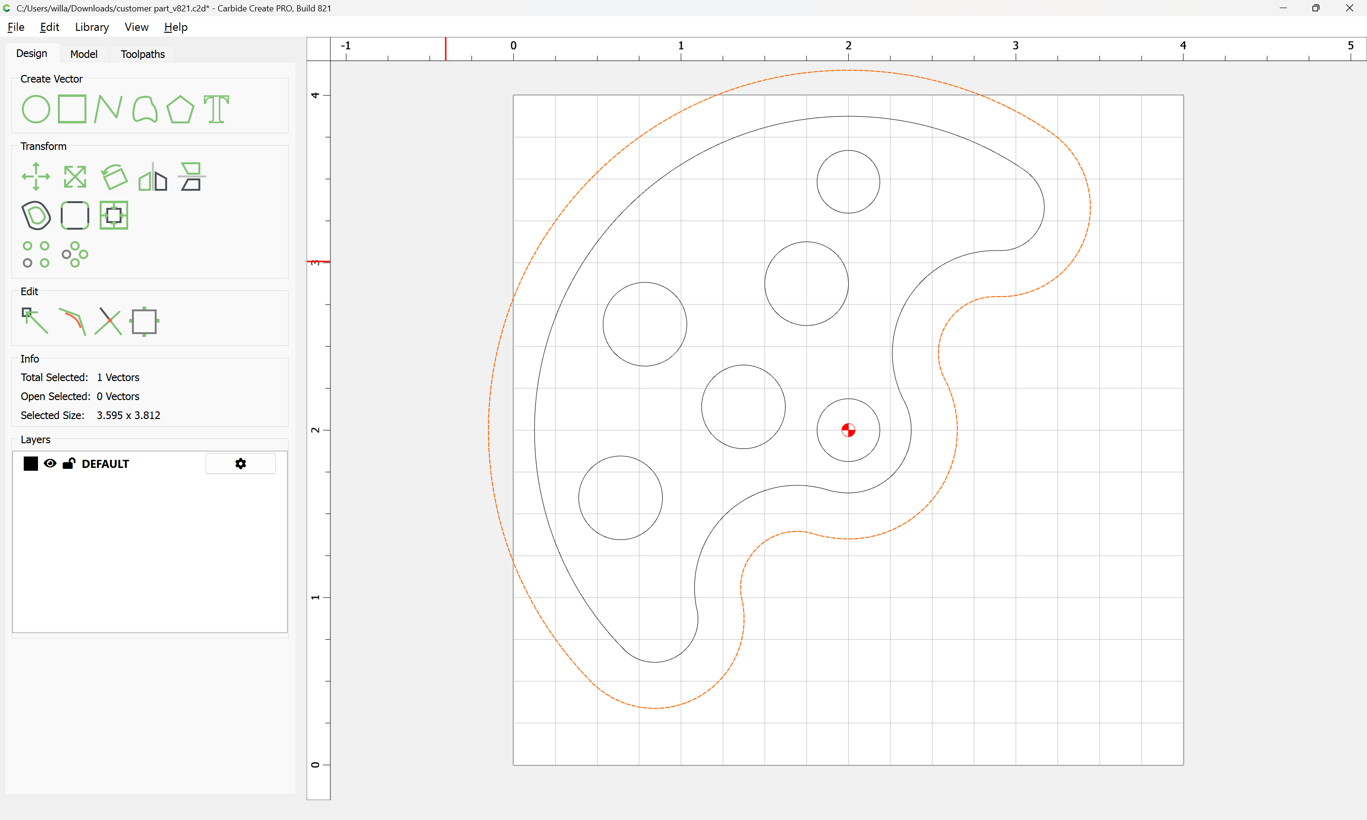1367x820 pixels.
Task: Open DEFAULT layer settings gear
Action: [x=240, y=464]
